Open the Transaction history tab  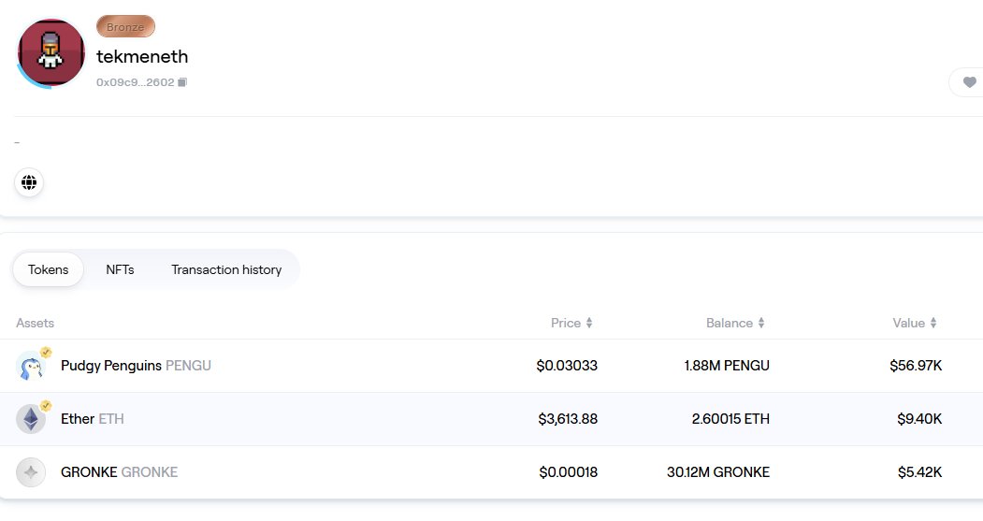(x=226, y=269)
